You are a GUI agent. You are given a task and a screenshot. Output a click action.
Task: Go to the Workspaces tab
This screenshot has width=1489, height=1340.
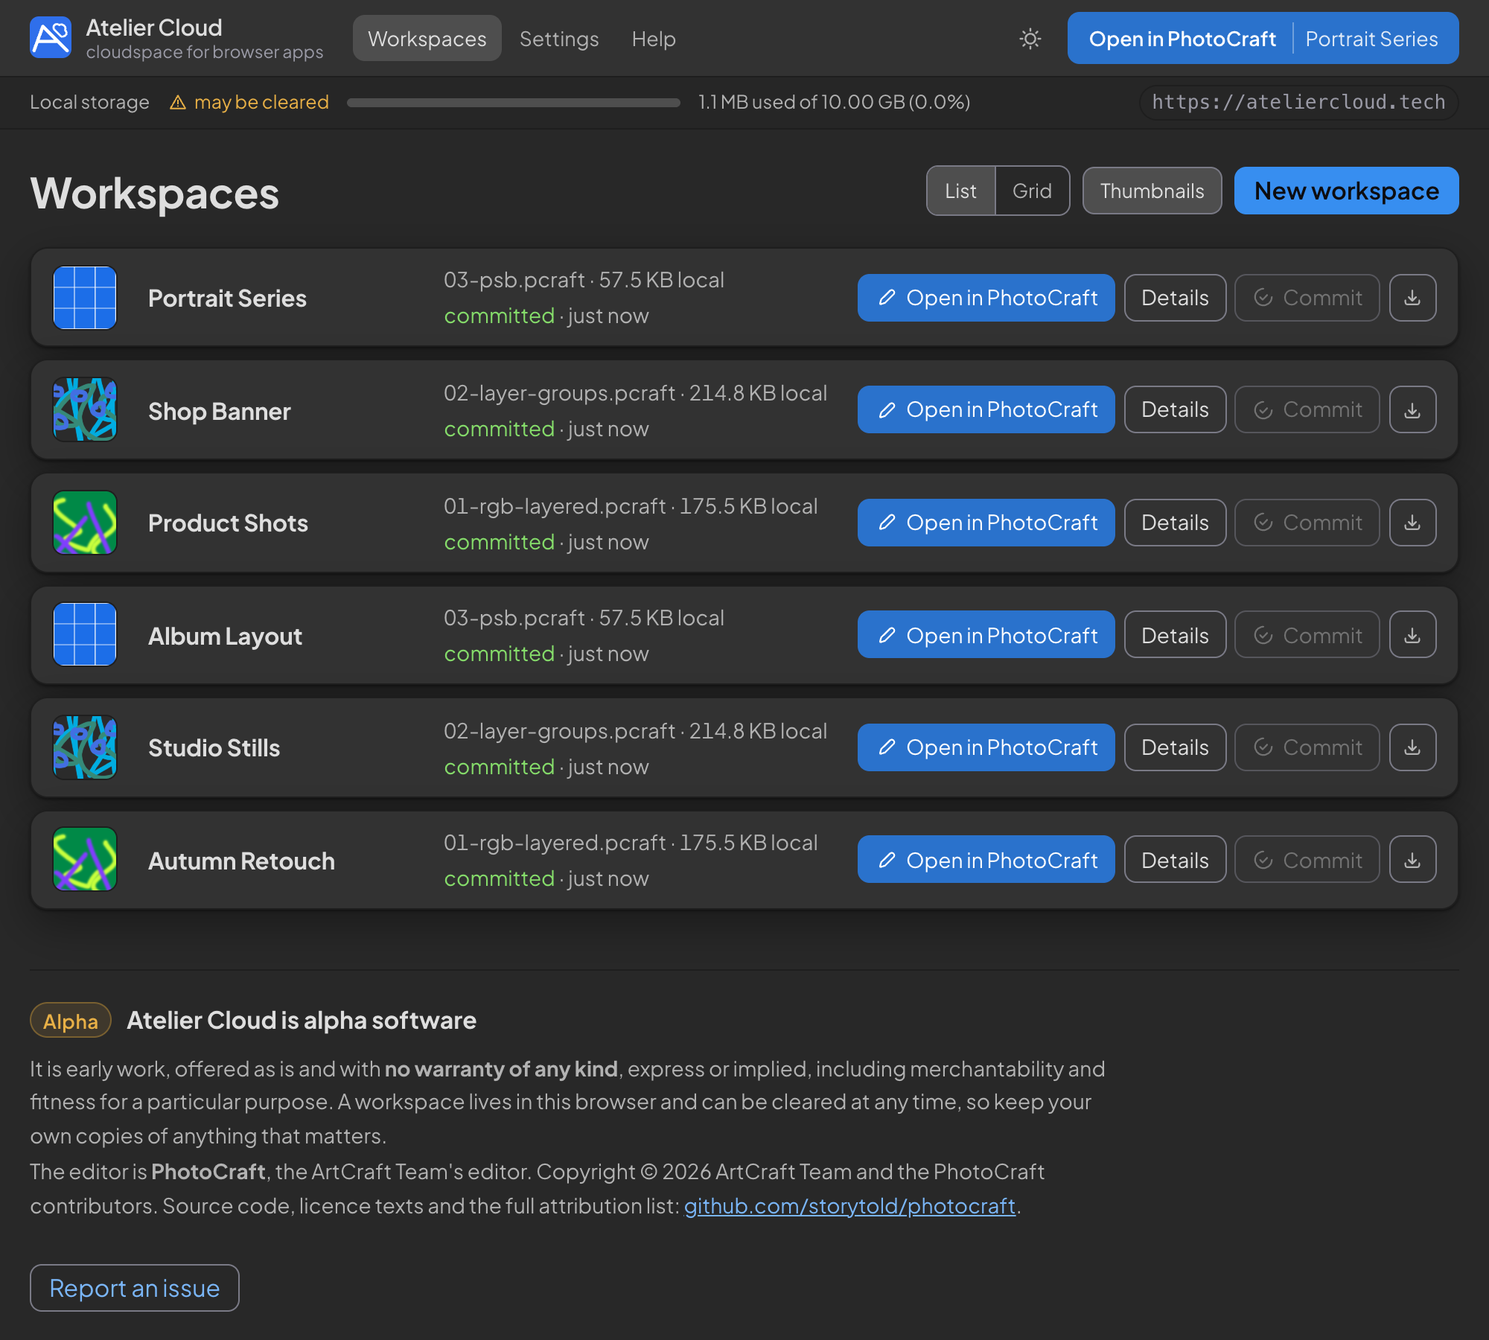[x=427, y=38]
